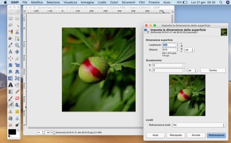
Task: Select the Move tool
Action: pos(17,52)
